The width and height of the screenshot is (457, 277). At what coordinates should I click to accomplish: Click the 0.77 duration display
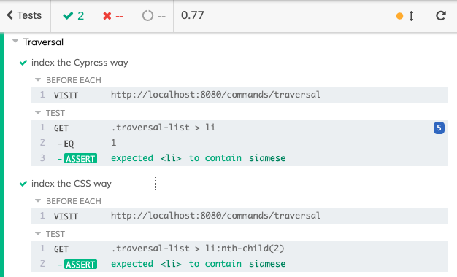point(192,15)
